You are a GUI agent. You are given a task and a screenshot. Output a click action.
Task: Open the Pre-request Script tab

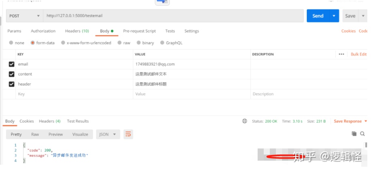(x=139, y=31)
